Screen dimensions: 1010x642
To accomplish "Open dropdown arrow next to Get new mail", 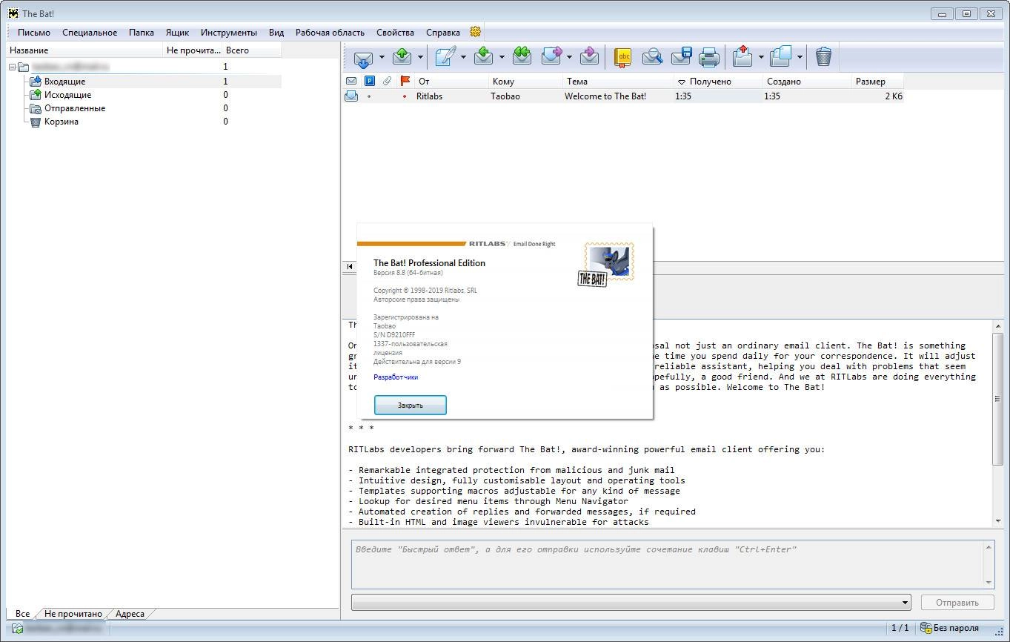I will coord(382,57).
